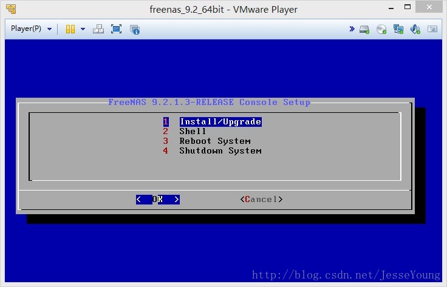Image resolution: width=447 pixels, height=287 pixels.
Task: Open the Player(P) menu
Action: [x=31, y=29]
